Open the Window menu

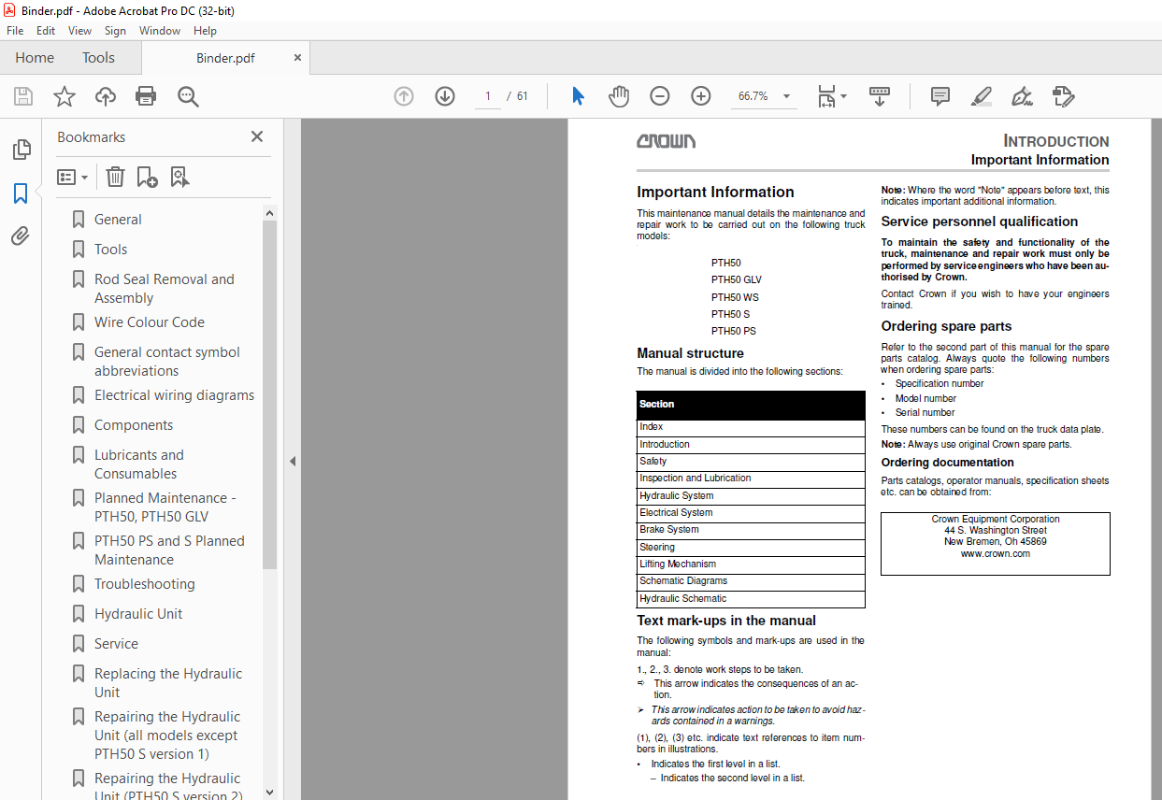(x=160, y=31)
